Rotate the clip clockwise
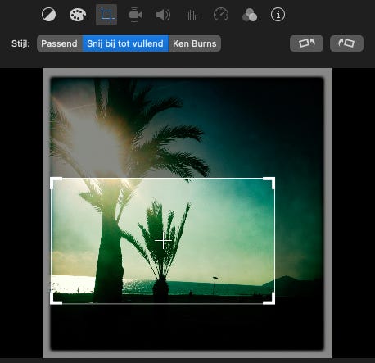Image resolution: width=375 pixels, height=363 pixels. click(x=346, y=43)
